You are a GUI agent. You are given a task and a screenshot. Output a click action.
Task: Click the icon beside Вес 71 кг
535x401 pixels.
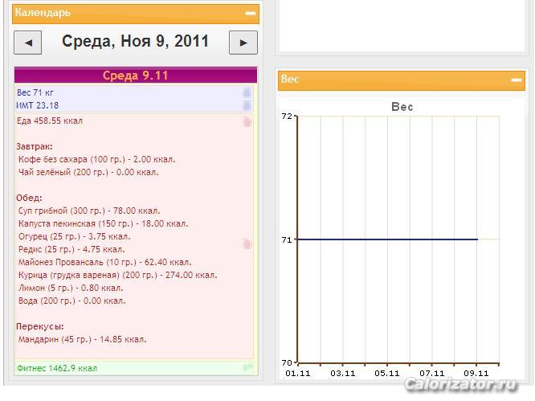[x=247, y=93]
